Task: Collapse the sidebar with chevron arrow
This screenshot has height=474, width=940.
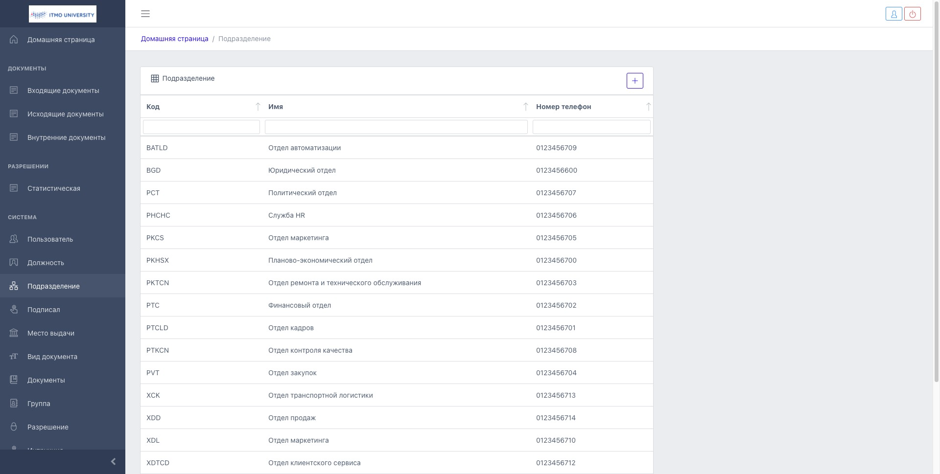Action: point(113,461)
